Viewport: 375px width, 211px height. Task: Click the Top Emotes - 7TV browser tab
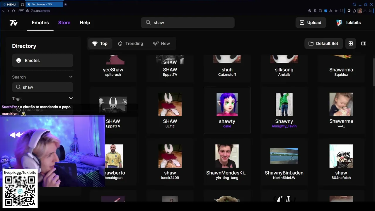45,4
